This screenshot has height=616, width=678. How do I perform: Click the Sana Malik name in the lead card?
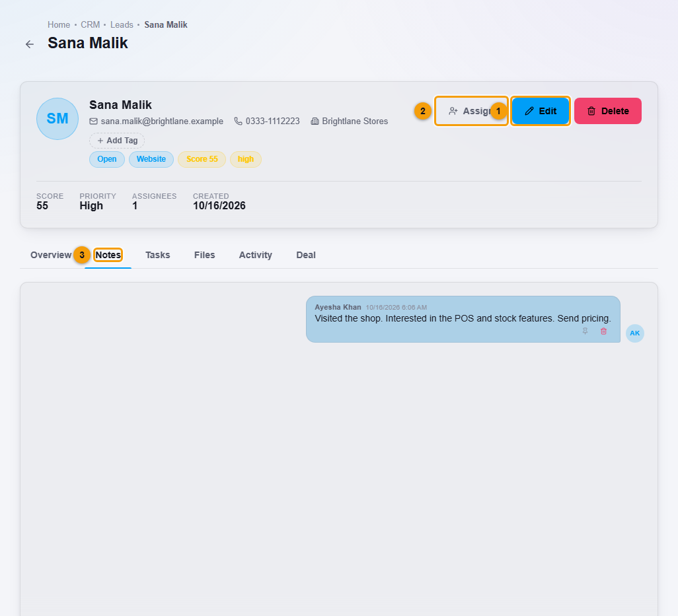(x=121, y=105)
